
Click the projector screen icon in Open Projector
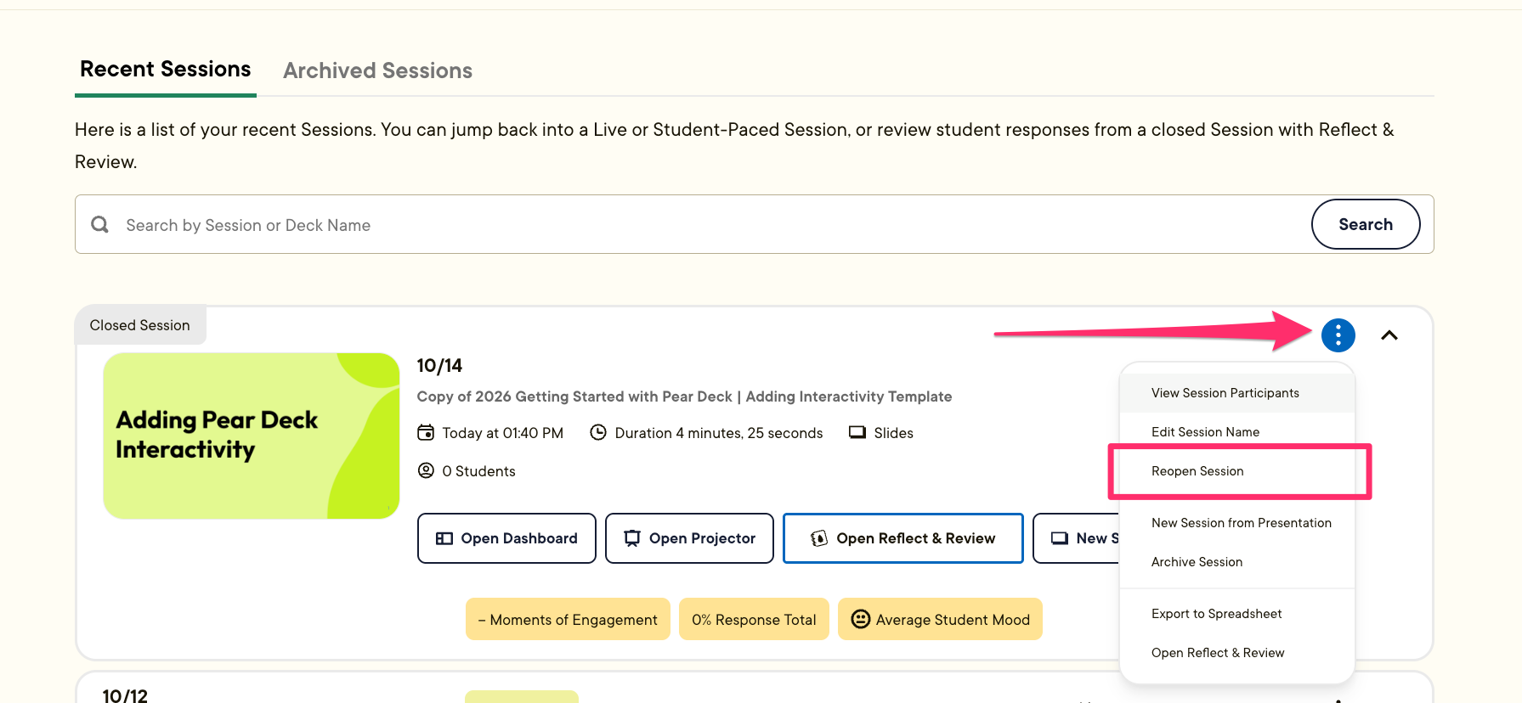[x=632, y=538]
